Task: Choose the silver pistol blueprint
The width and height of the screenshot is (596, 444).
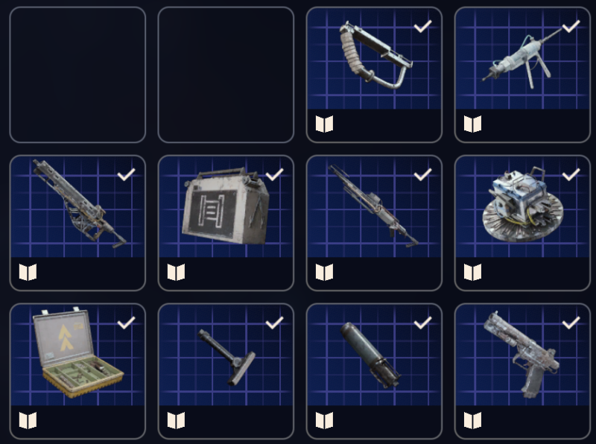Action: tap(522, 372)
